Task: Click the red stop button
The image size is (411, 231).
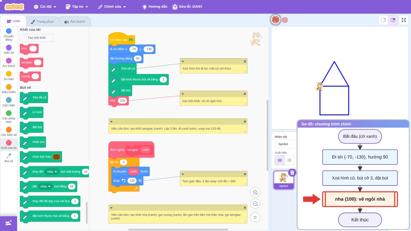Action: [x=285, y=20]
